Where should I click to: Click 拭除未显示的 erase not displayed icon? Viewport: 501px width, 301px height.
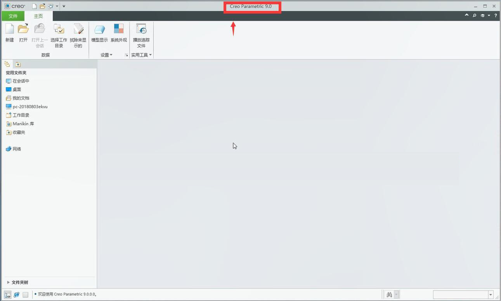click(78, 29)
